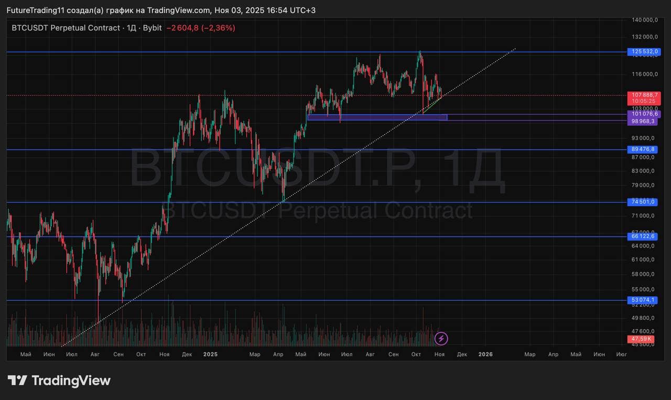Screen dimensions: 671x400
Task: Select the blue rectangle support zone
Action: [377, 117]
